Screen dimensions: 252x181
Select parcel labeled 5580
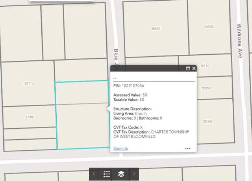click(206, 88)
